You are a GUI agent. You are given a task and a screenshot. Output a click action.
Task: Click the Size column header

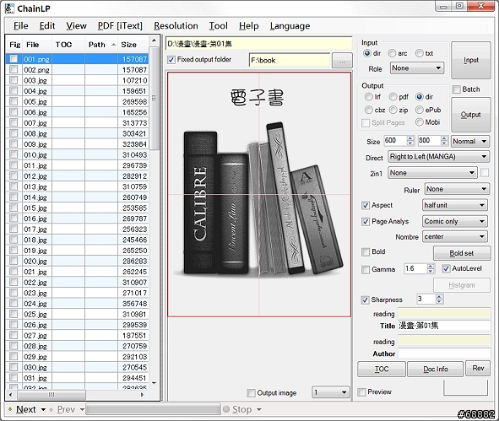point(133,45)
